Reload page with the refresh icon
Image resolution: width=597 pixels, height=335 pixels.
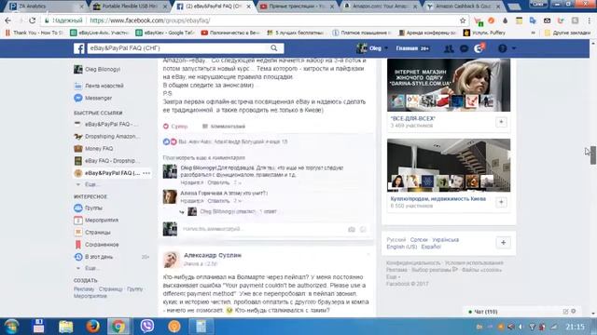coord(33,20)
